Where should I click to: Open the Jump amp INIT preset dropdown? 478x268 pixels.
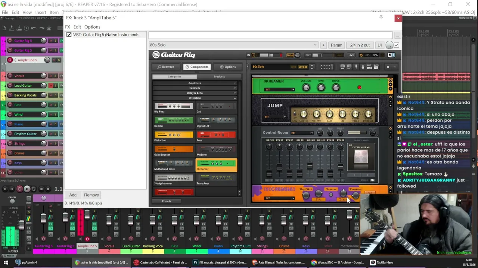276,117
